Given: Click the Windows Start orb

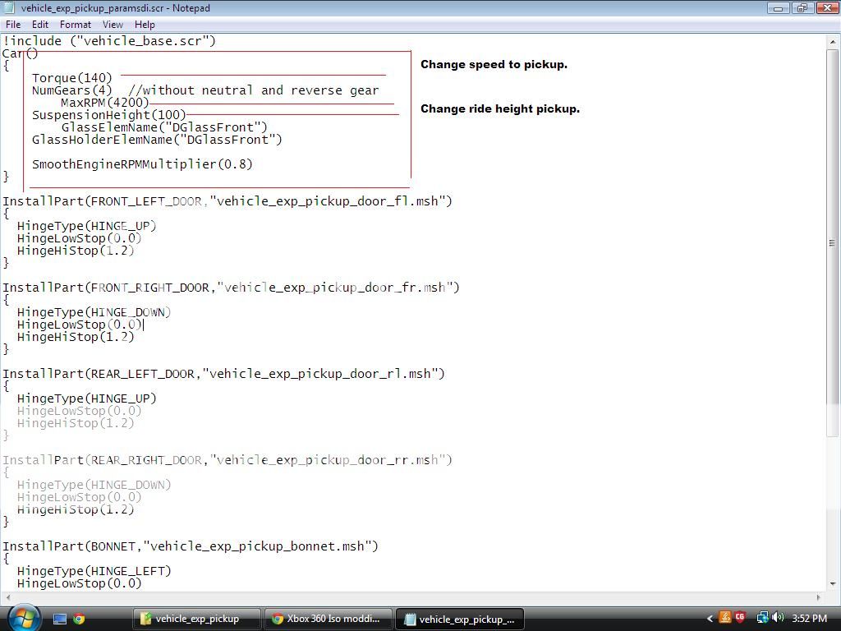Looking at the screenshot, I should (x=23, y=618).
